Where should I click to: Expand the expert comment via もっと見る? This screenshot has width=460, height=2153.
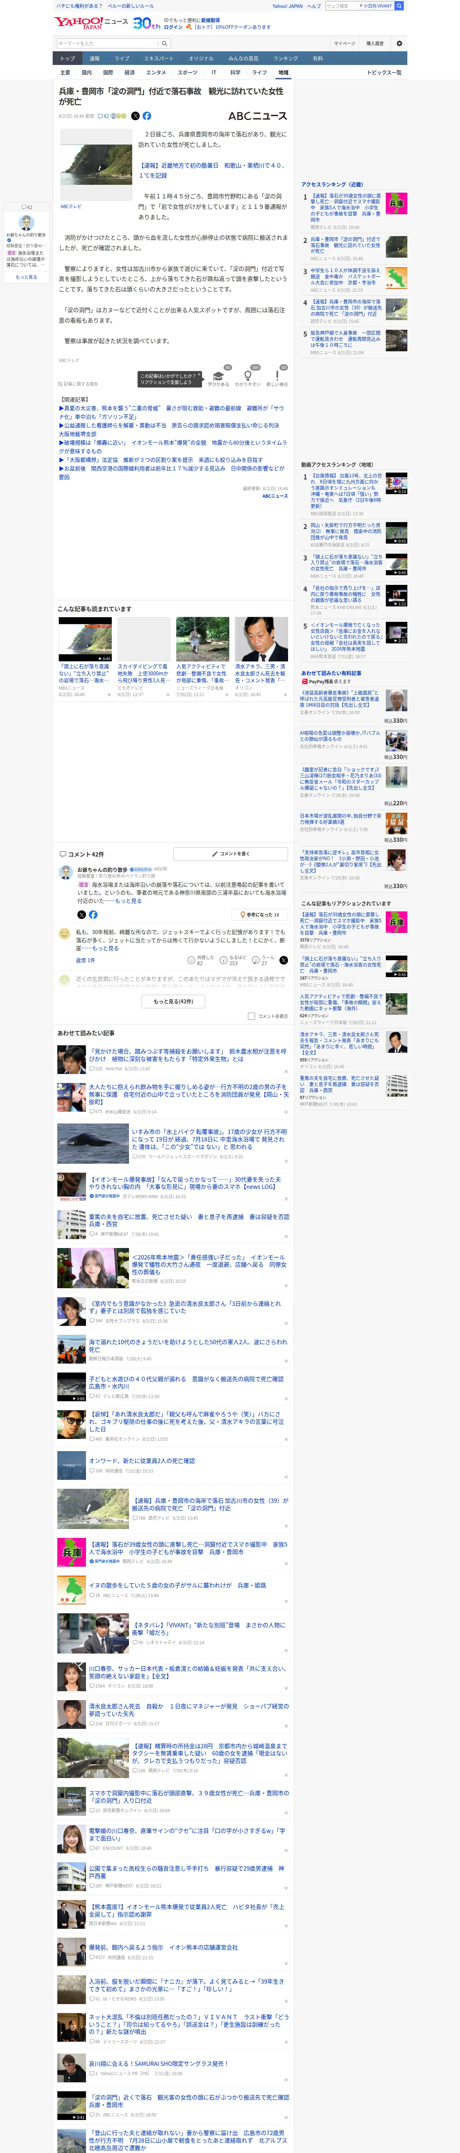(x=129, y=901)
